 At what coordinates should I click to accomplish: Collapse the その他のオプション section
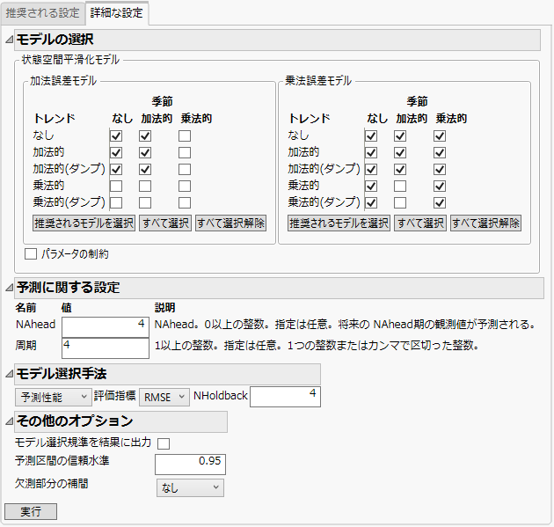click(9, 421)
